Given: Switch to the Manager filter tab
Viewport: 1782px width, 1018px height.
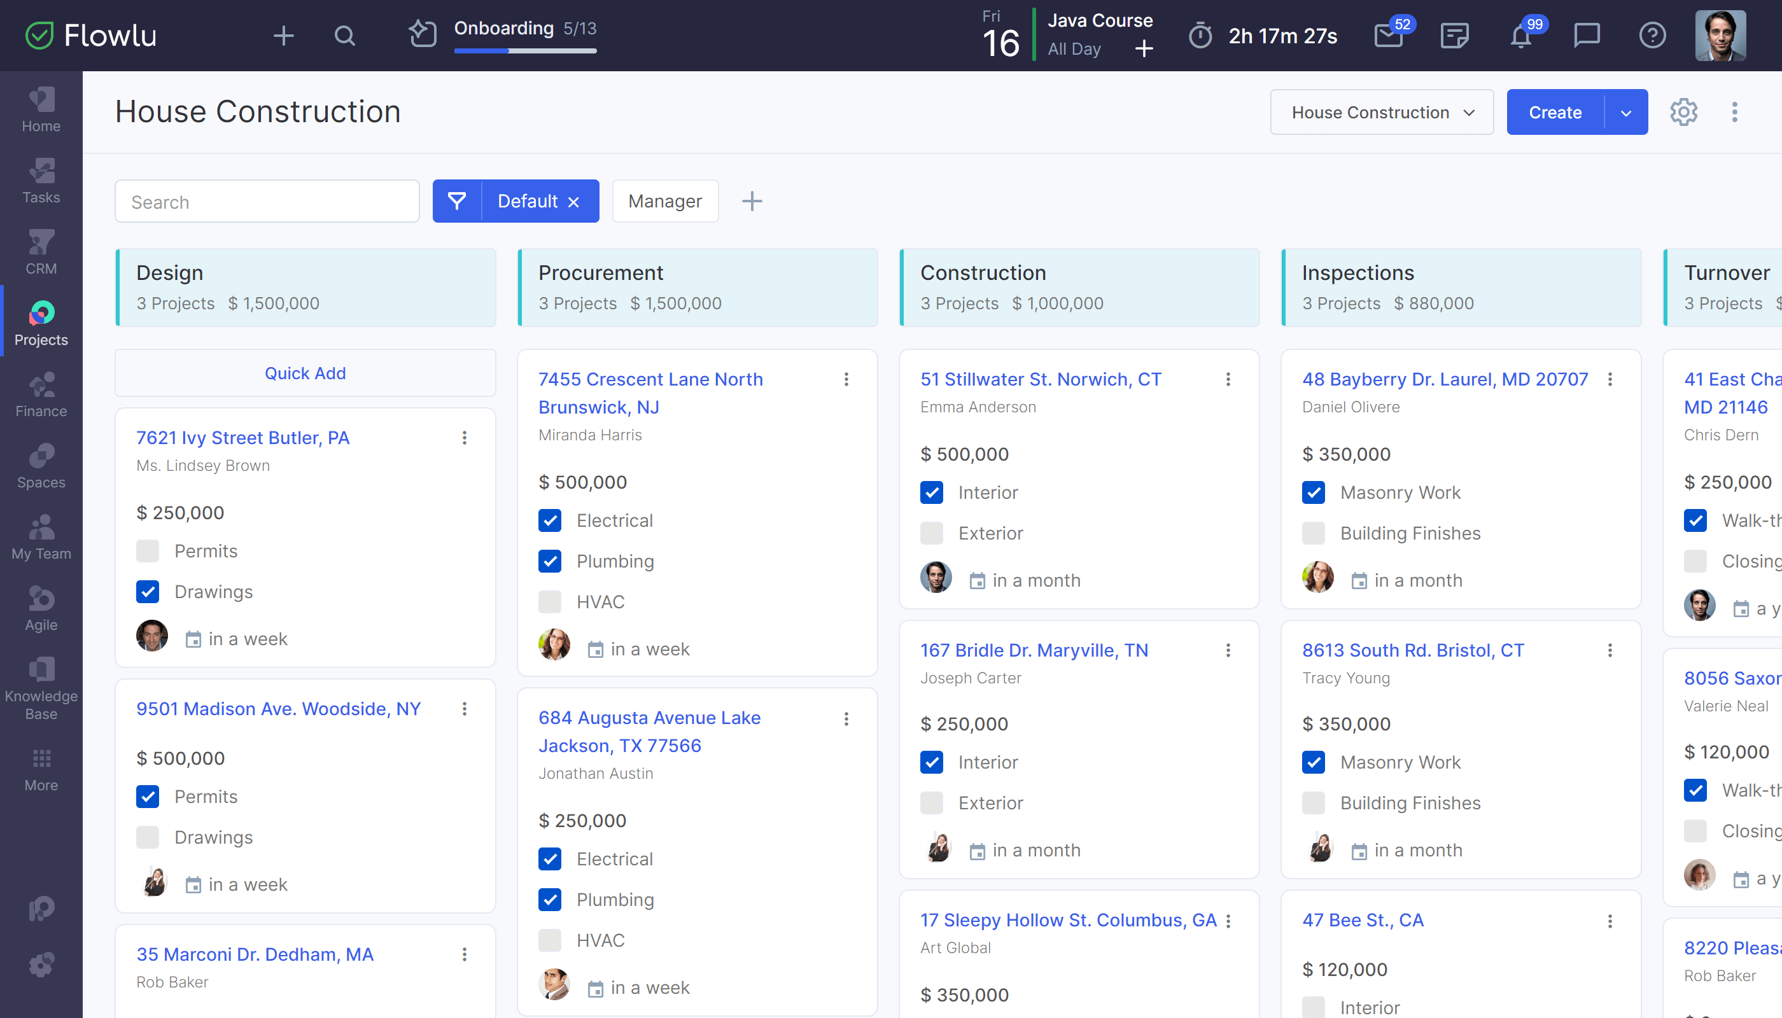Looking at the screenshot, I should click(664, 200).
